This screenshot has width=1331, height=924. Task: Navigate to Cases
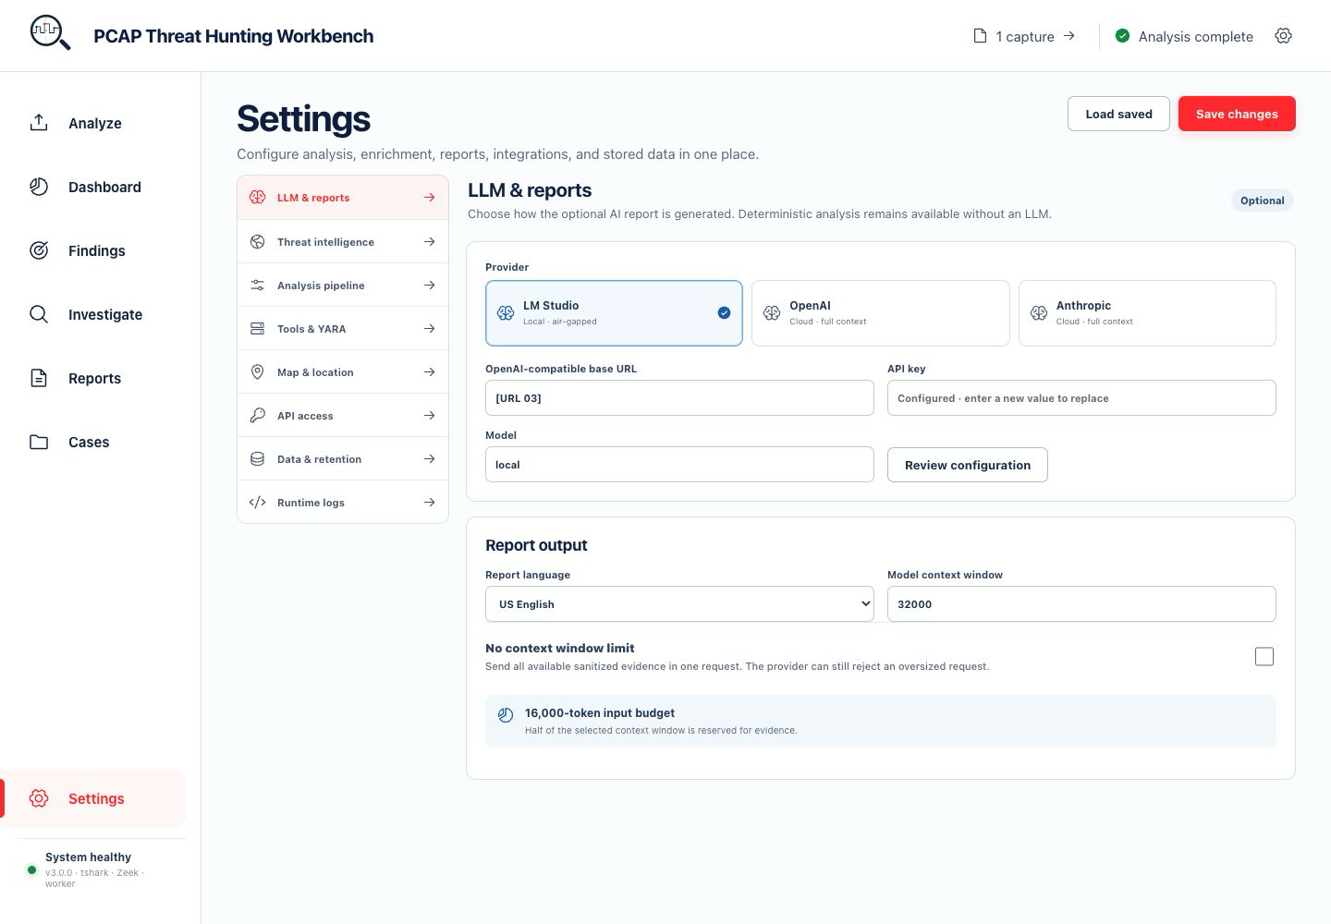[93, 442]
